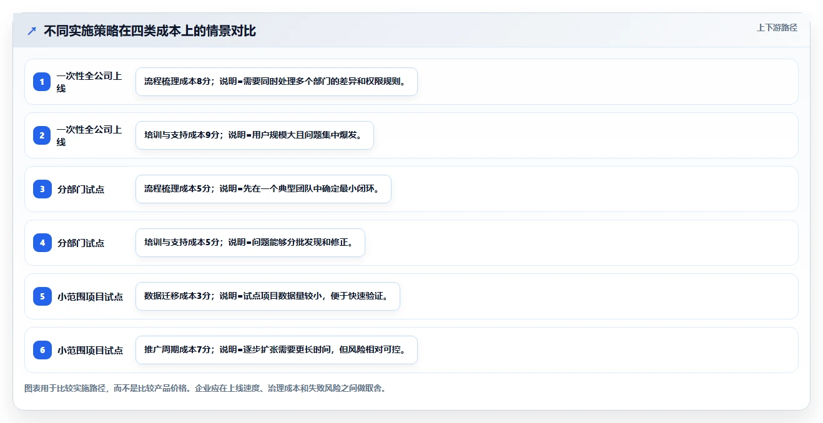The height and width of the screenshot is (423, 823).
Task: Click the 推广周期成本7分 description box
Action: click(276, 350)
